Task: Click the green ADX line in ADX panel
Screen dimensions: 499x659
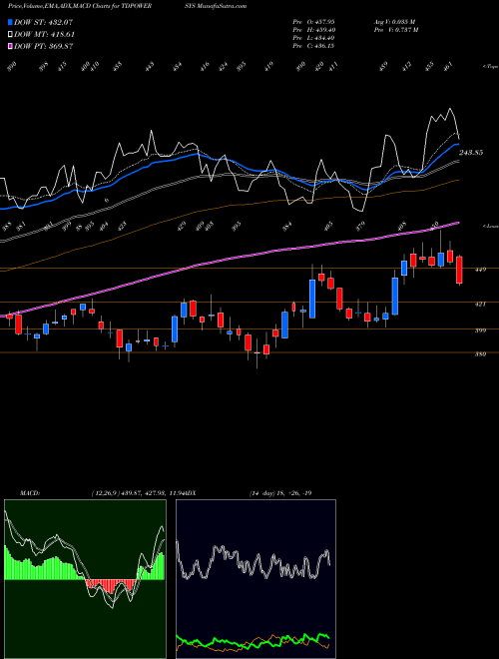Action: tap(253, 640)
